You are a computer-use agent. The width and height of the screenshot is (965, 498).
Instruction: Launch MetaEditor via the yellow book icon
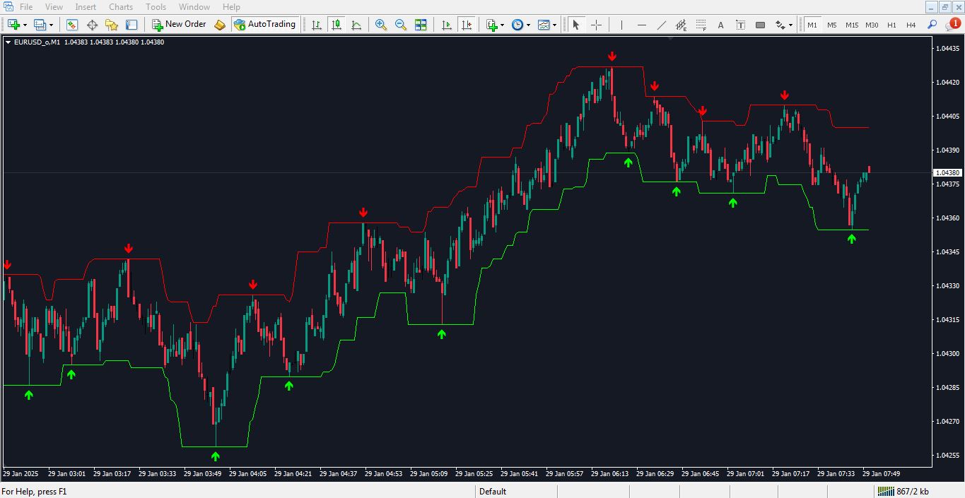point(220,25)
